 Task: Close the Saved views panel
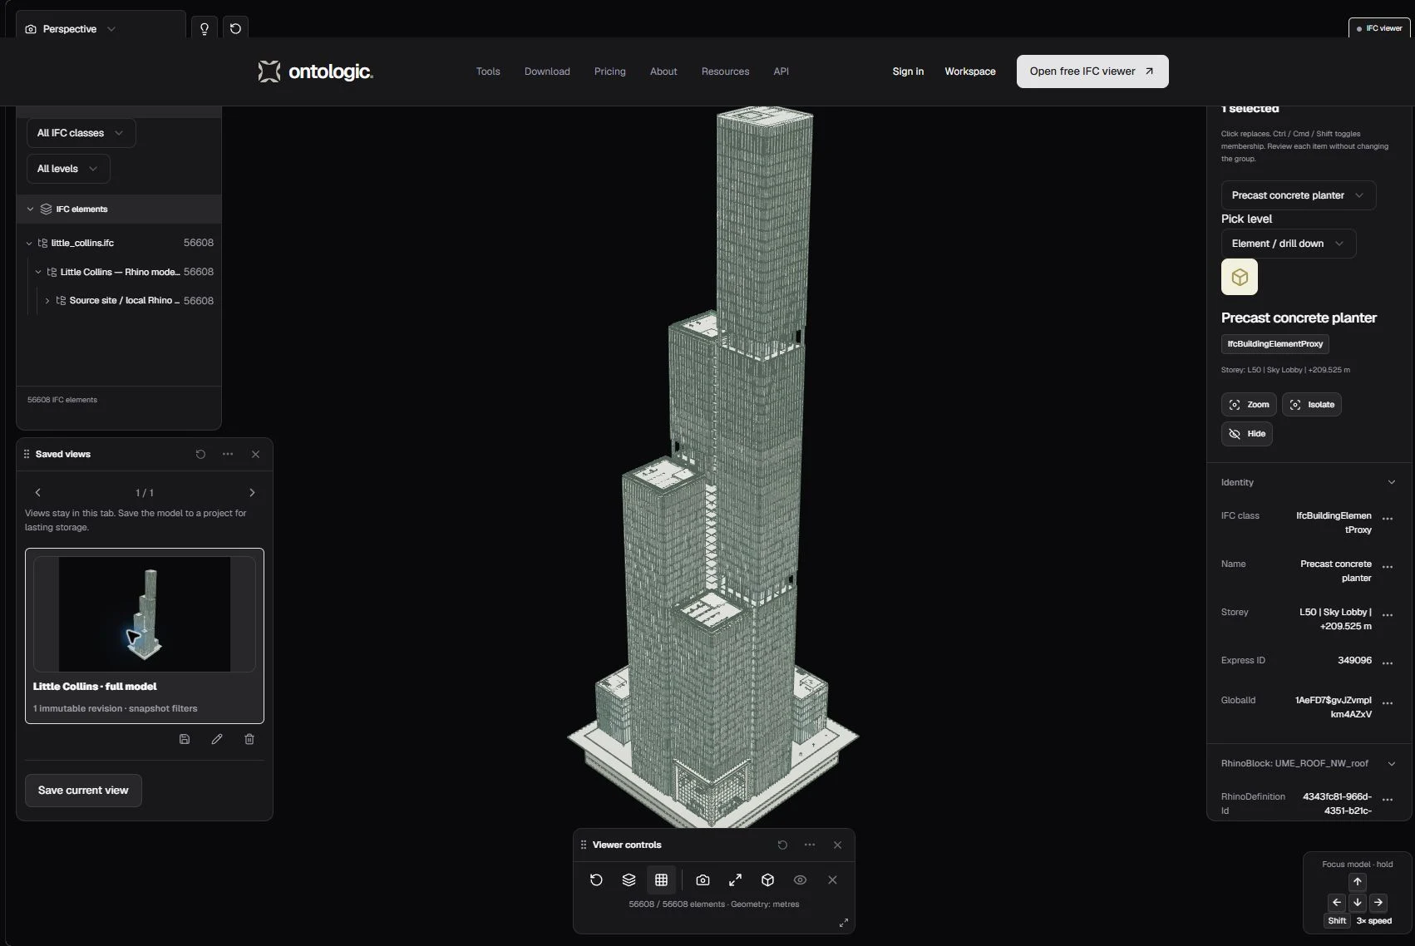coord(255,454)
